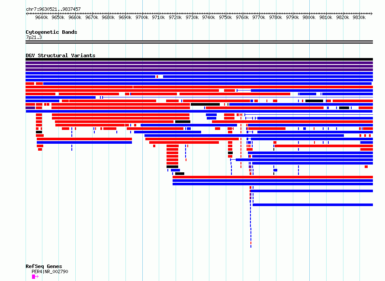Screen dimensions: 385x281
Task: Click the 9640k ruler label
Action: coord(42,17)
